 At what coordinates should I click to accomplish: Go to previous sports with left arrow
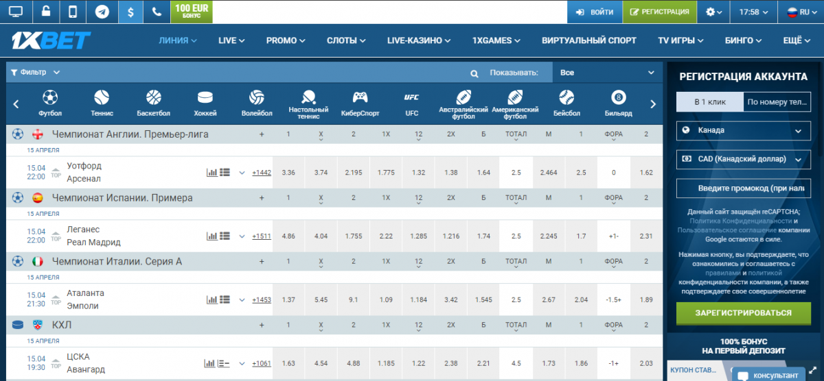(x=16, y=104)
